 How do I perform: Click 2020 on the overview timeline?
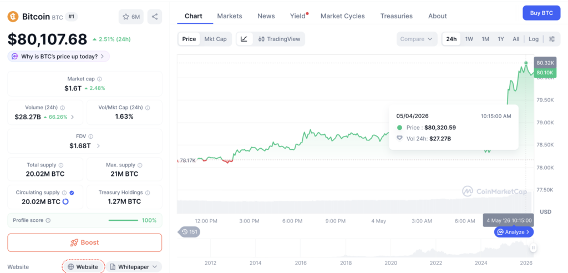[390, 263]
